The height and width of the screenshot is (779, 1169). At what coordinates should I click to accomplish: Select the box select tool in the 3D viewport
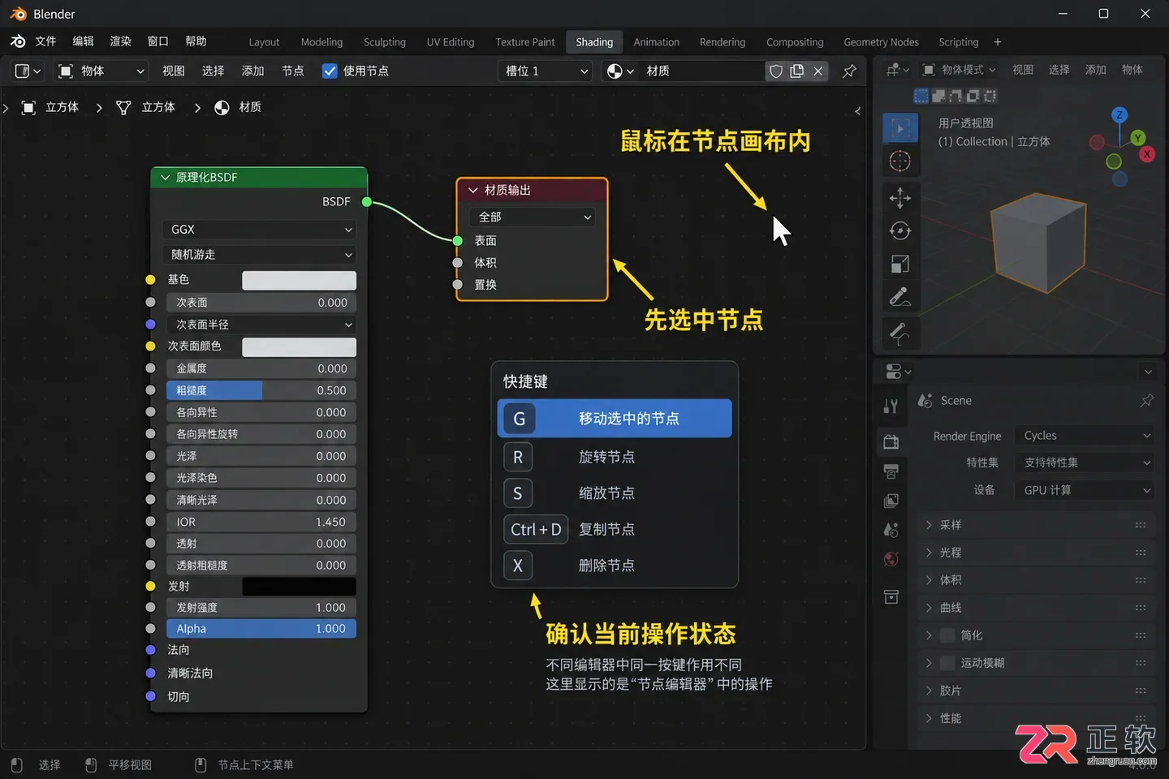pyautogui.click(x=899, y=128)
